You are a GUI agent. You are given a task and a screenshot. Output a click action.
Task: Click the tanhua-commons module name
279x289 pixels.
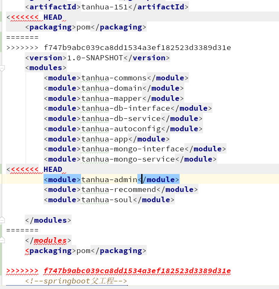click(114, 78)
